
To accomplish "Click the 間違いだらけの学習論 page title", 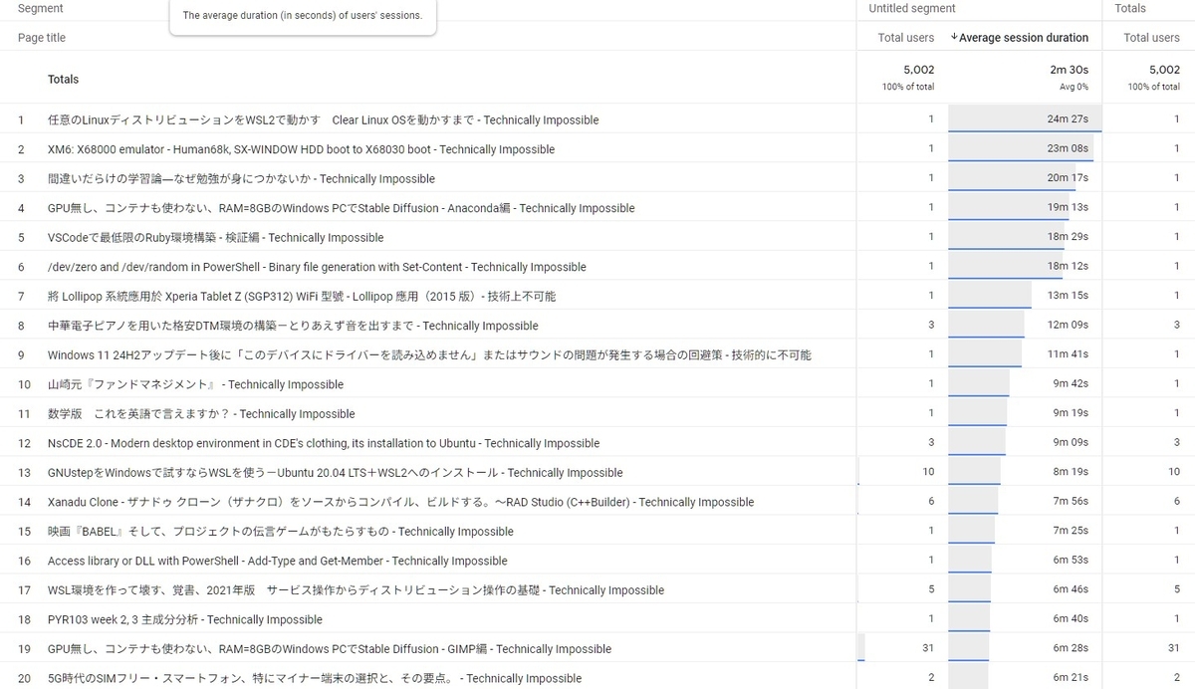I will click(x=241, y=178).
